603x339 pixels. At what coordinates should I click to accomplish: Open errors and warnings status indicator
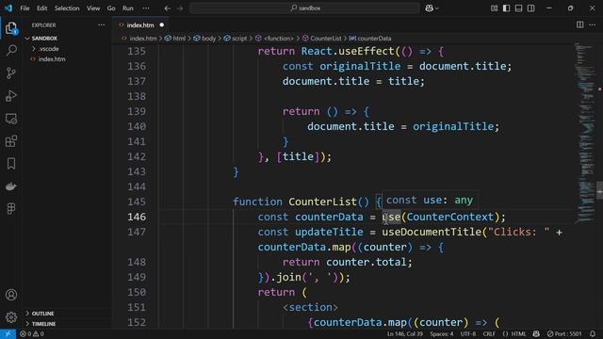pos(32,334)
